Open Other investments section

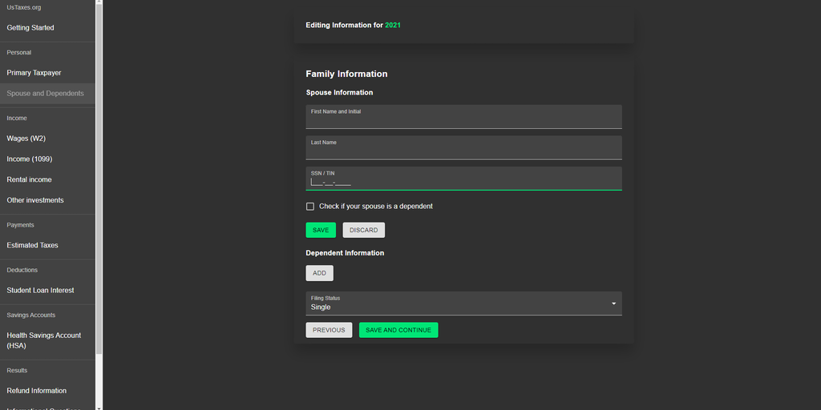pos(35,200)
